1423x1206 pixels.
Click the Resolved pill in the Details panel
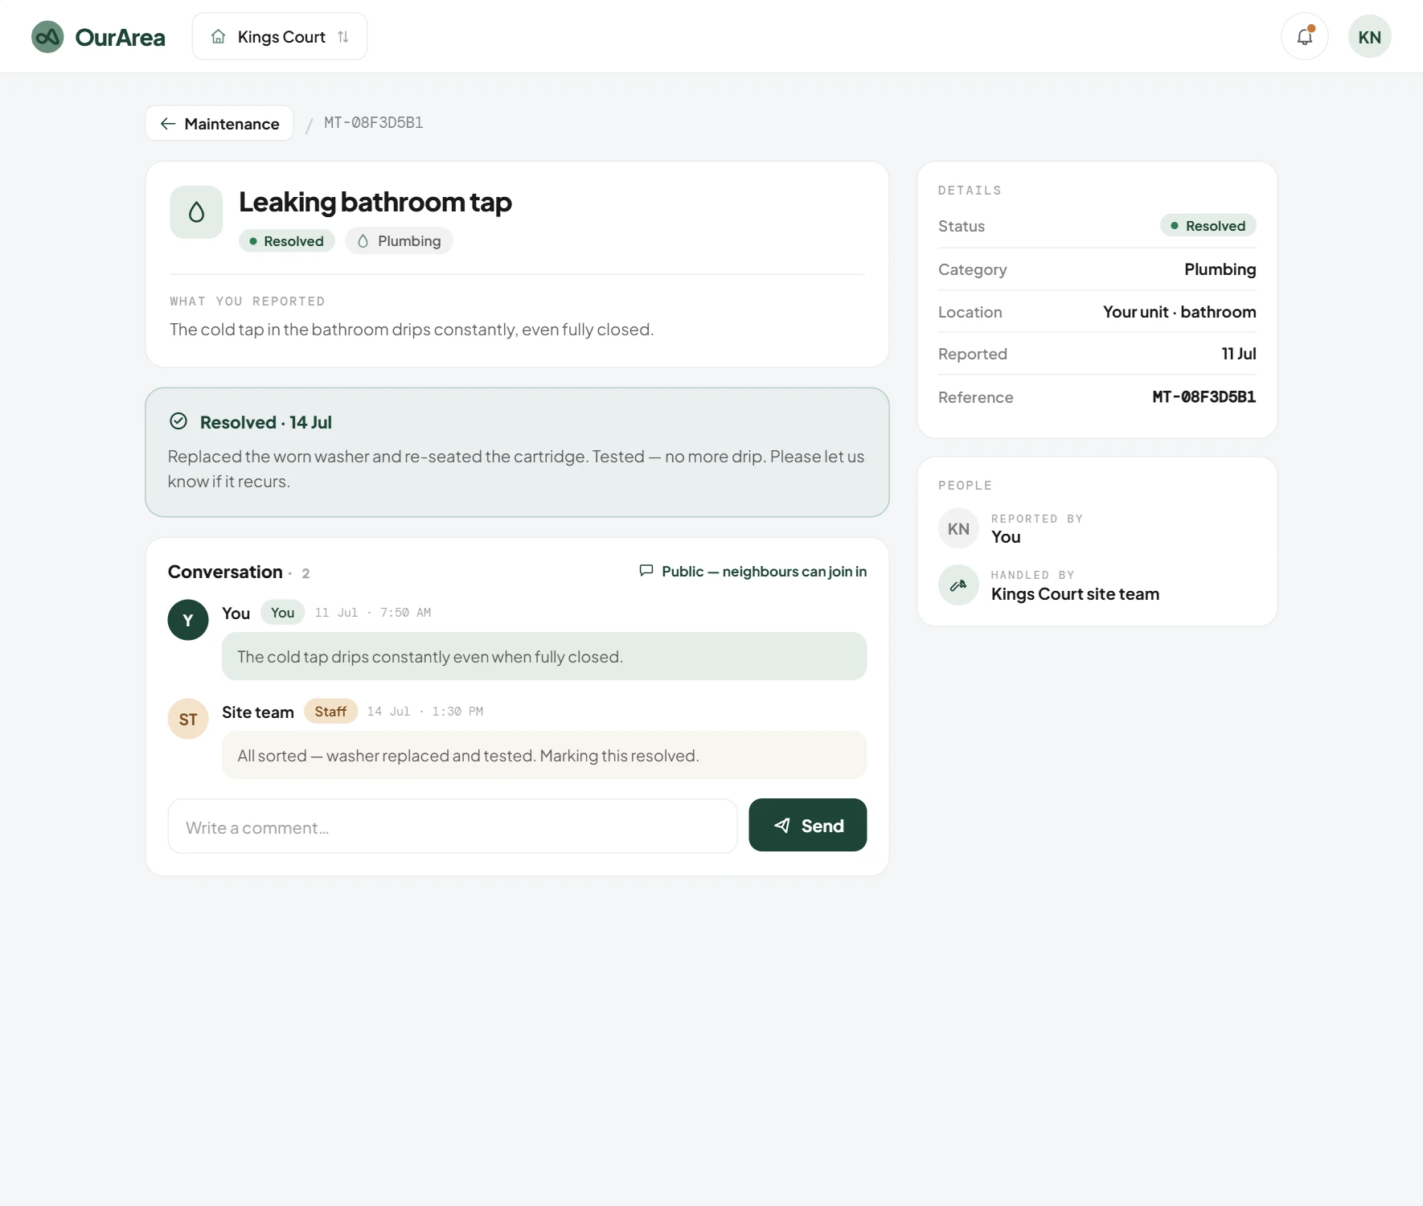coord(1208,226)
